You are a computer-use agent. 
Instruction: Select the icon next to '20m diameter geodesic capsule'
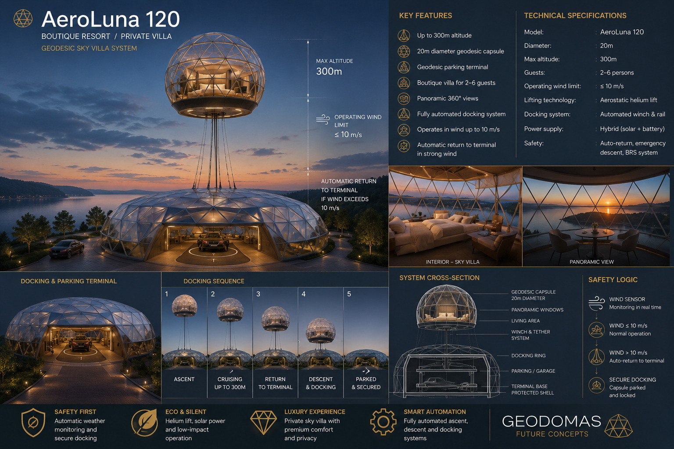tap(404, 51)
